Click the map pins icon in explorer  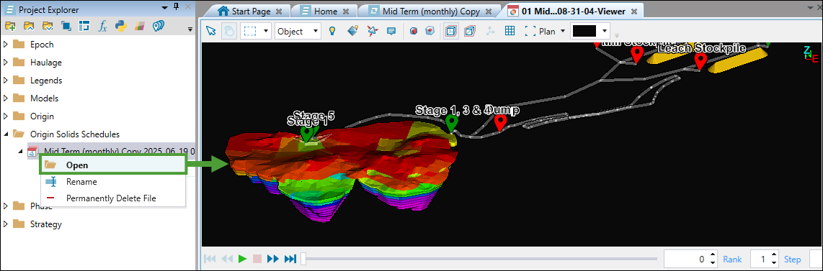(x=159, y=26)
